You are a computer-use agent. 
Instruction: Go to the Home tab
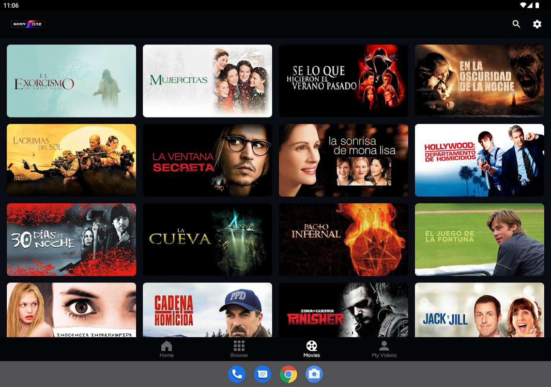[167, 349]
